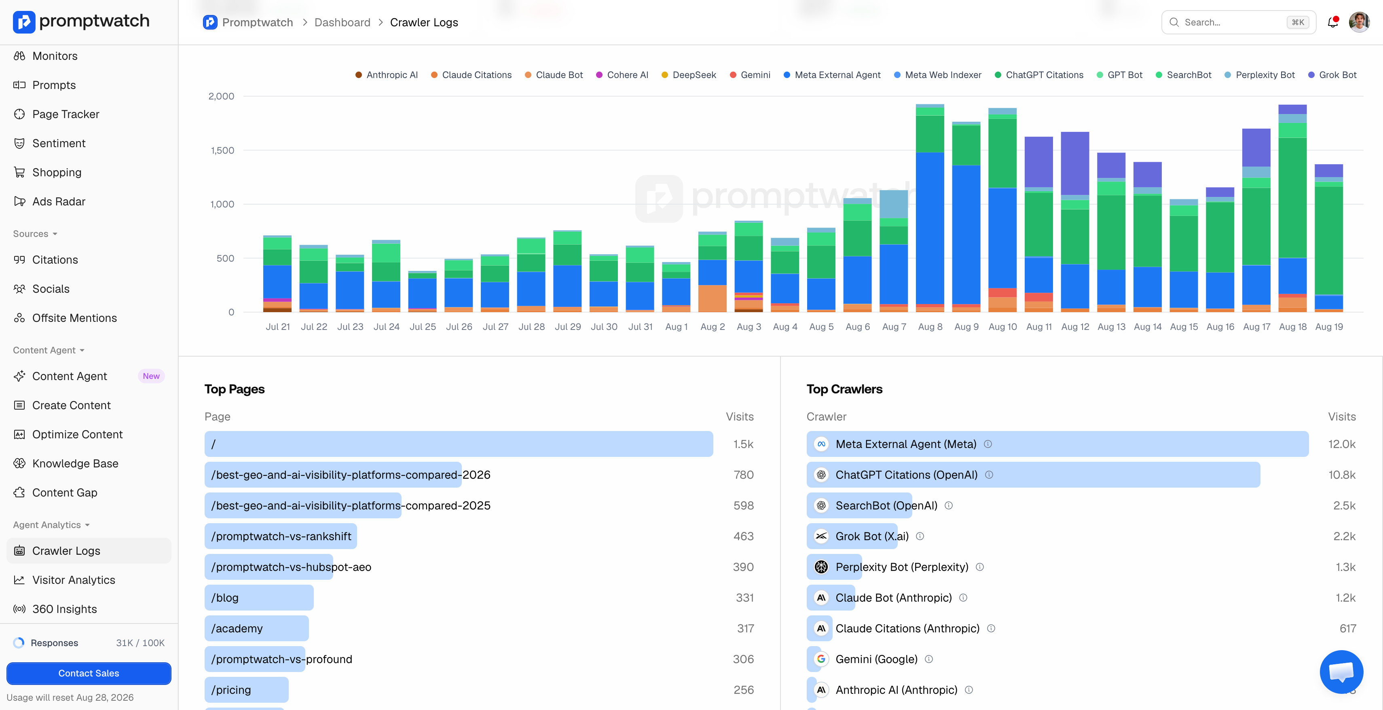This screenshot has width=1383, height=710.
Task: Click the promptwatch logo icon in sidebar
Action: pos(23,21)
